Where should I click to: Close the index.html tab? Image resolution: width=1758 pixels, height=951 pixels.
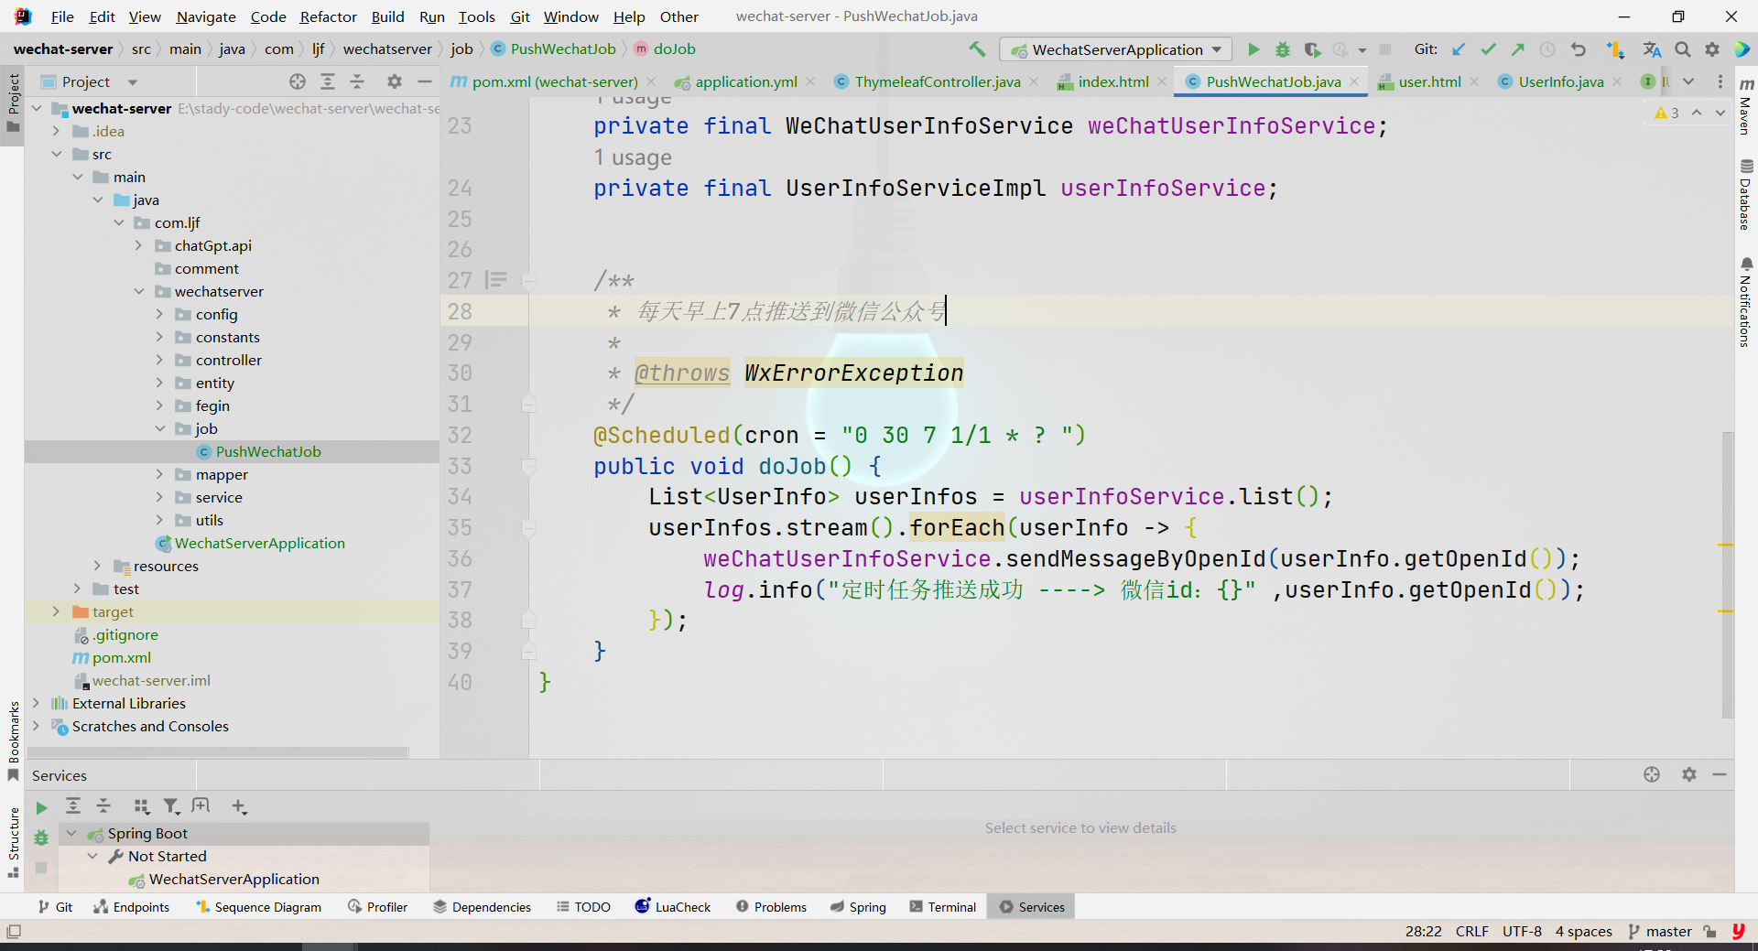(x=1162, y=81)
